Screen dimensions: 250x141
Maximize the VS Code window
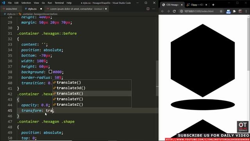tap(146, 3)
